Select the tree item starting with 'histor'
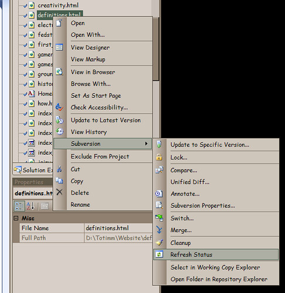285x293 pixels. point(45,84)
